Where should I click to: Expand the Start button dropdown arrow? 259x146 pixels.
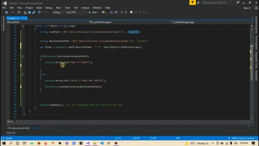click(x=98, y=13)
